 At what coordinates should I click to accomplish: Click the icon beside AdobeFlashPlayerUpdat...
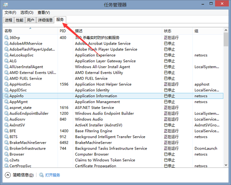tap(6, 49)
